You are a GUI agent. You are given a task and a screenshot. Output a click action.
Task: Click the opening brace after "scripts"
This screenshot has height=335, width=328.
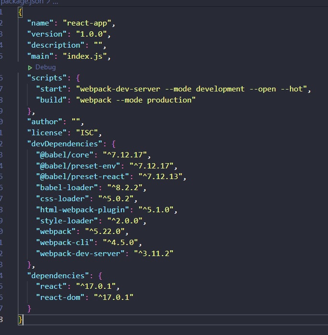pyautogui.click(x=78, y=78)
